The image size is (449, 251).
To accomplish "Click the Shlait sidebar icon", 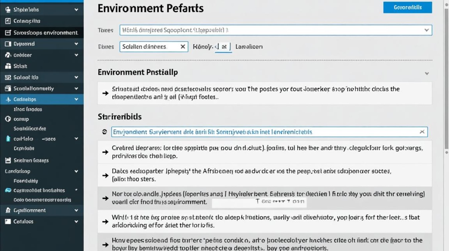I will (8, 66).
